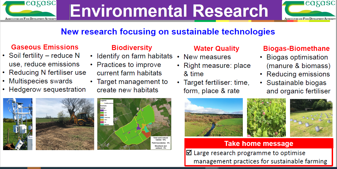Click the 'Sustainable biogas' bullet line

[296, 83]
